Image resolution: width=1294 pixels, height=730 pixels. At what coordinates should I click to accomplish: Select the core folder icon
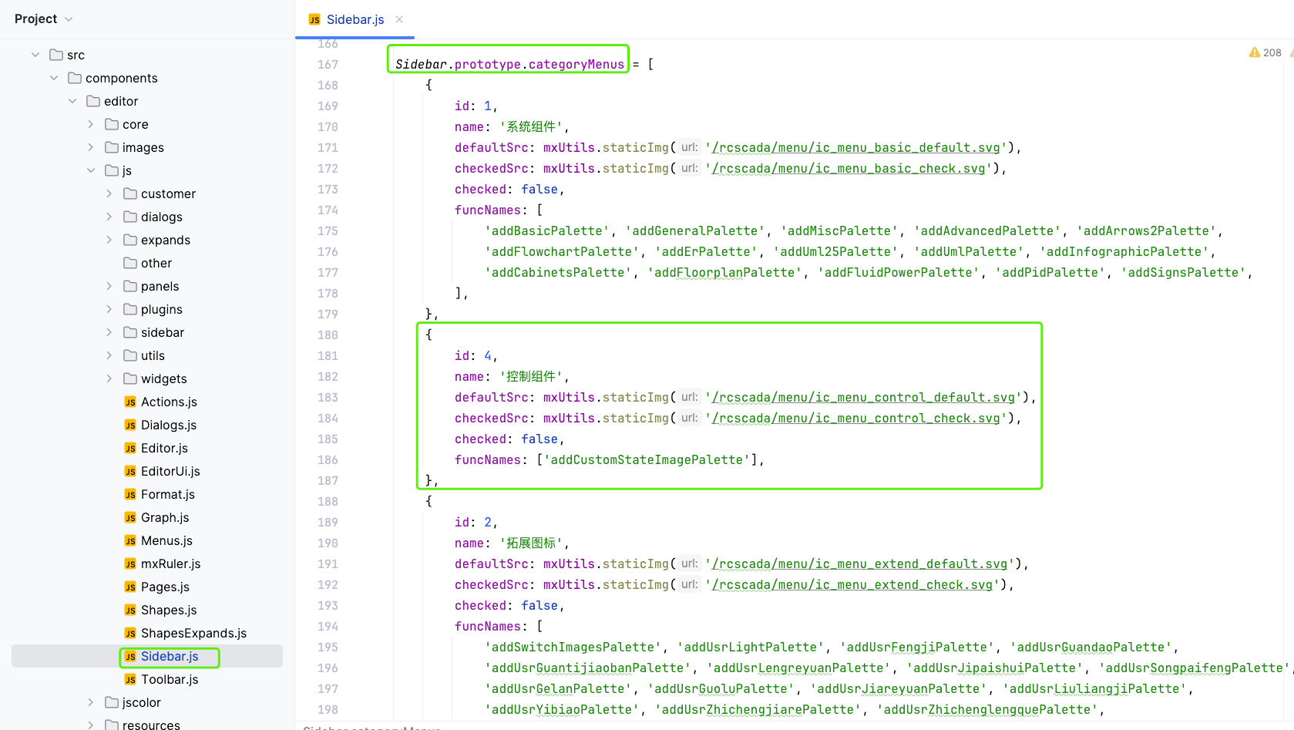tap(112, 124)
